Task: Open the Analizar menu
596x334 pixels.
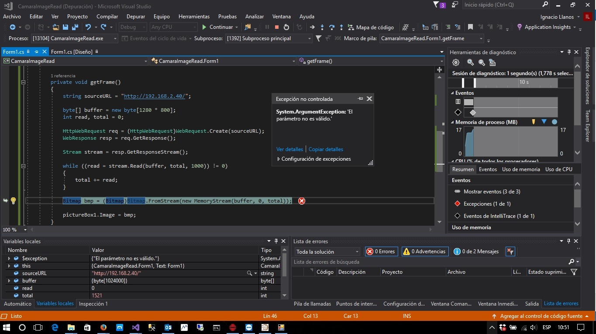Action: (255, 16)
